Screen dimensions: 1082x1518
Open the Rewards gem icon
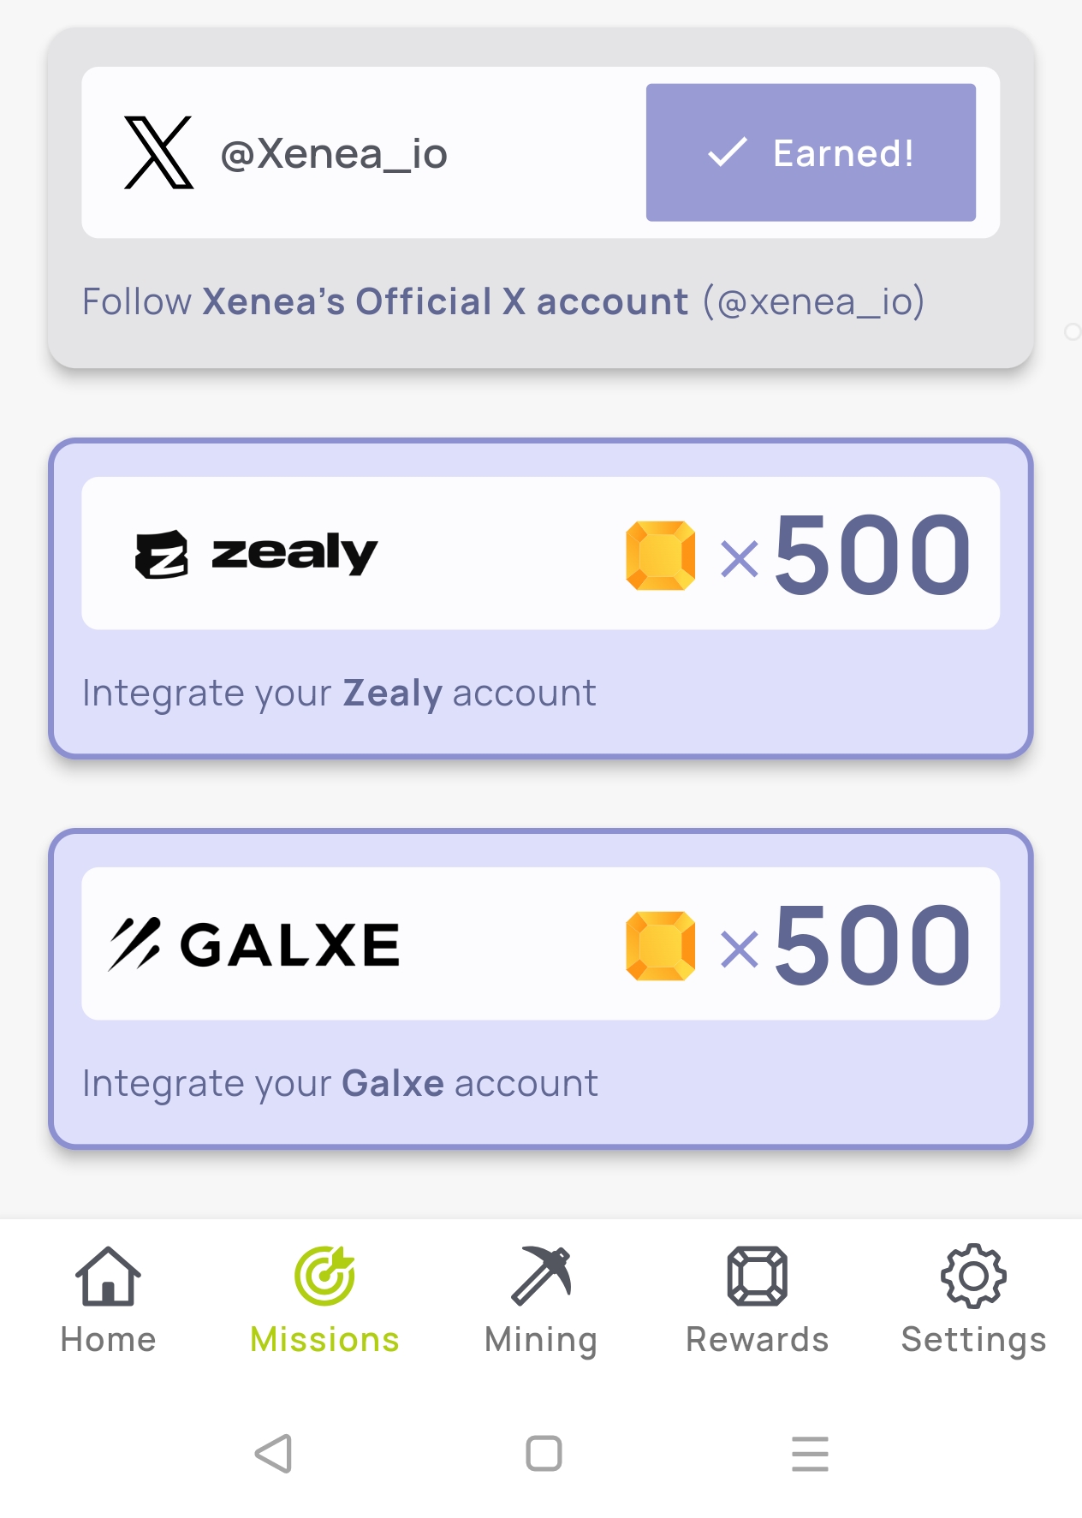tap(758, 1276)
